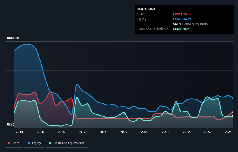
Task: Click the 2020 x-axis label
Action: point(145,132)
